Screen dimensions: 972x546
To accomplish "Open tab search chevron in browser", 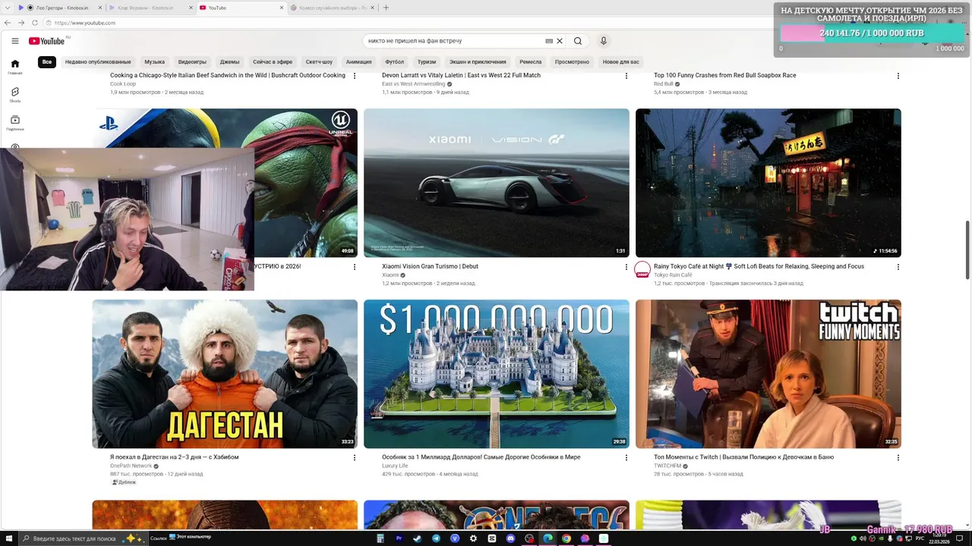I will (x=8, y=8).
